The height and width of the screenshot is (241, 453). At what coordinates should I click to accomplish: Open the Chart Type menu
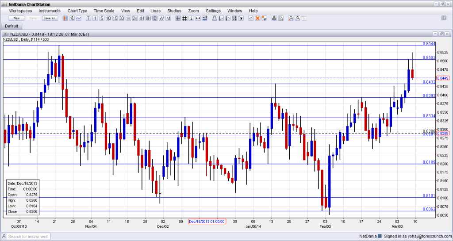[x=77, y=11]
